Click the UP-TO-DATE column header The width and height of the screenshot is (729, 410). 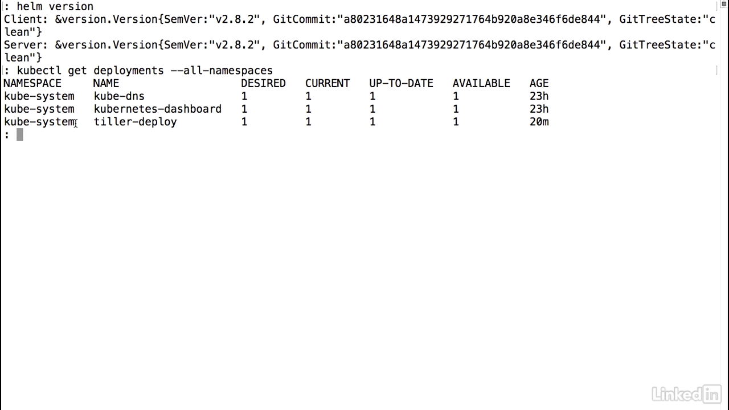tap(401, 83)
